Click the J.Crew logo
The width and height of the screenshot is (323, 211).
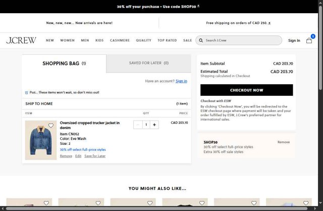pos(21,40)
